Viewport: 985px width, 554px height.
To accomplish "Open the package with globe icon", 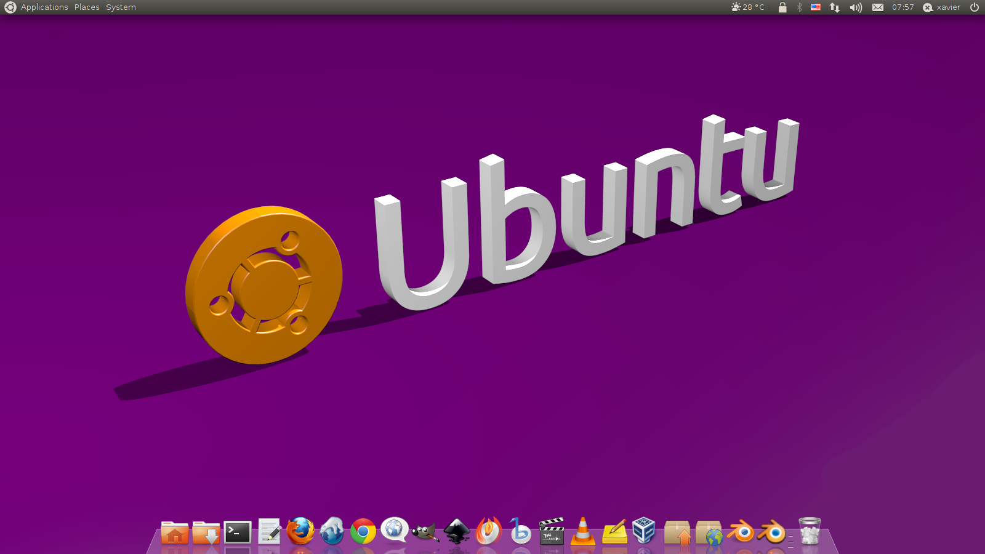I will click(x=709, y=532).
